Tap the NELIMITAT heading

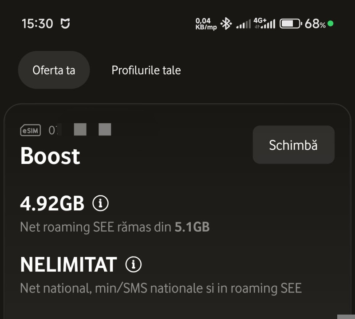pyautogui.click(x=68, y=265)
